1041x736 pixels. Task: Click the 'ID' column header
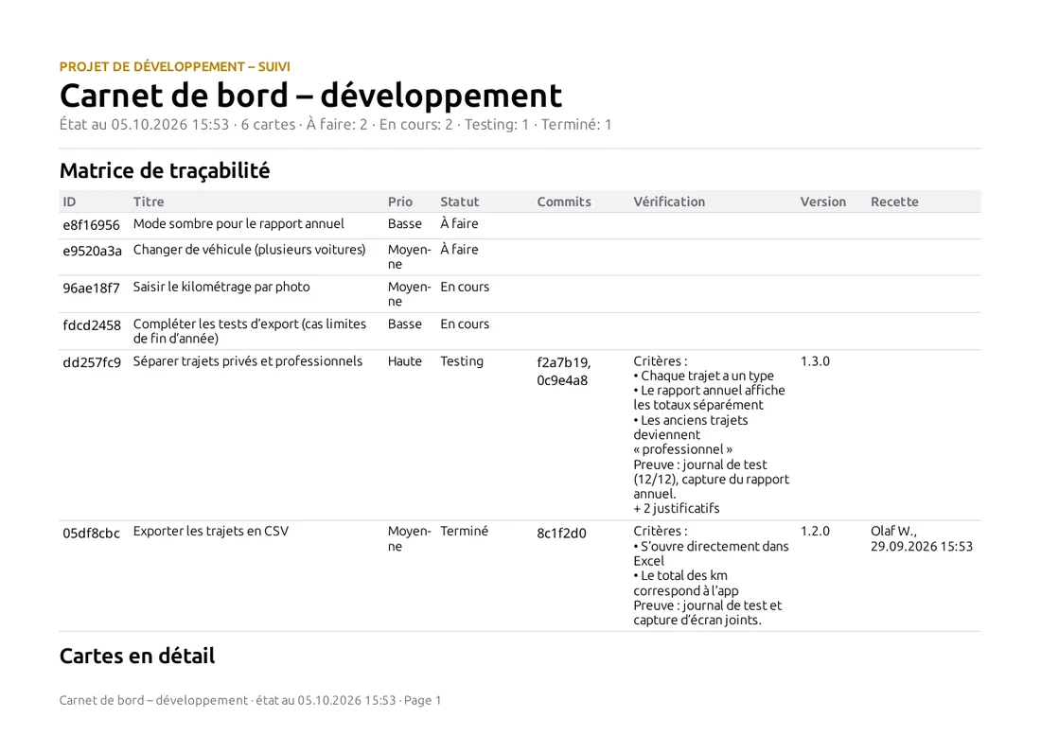point(70,202)
